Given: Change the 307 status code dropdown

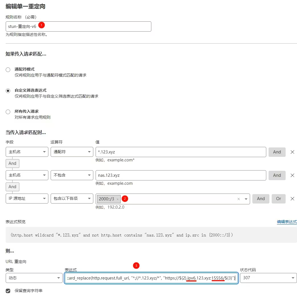Looking at the screenshot, I should [x=268, y=278].
